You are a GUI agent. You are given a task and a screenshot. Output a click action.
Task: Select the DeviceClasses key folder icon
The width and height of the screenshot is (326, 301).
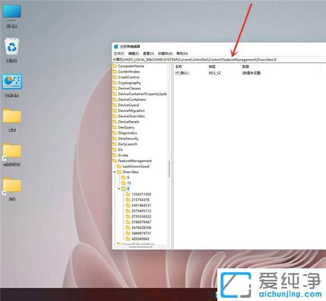click(x=115, y=88)
